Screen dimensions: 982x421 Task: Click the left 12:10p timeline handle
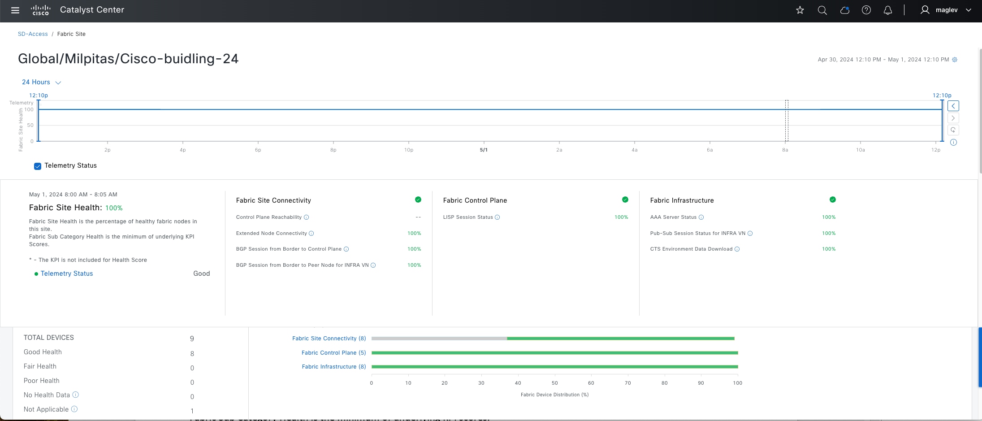(x=39, y=121)
